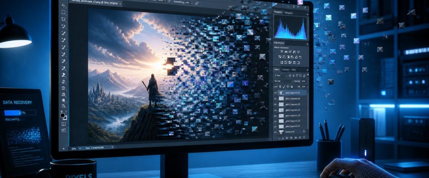Hide the glitch_fragment_07 layer
Viewport: 429px width, 178px height.
pos(275,93)
